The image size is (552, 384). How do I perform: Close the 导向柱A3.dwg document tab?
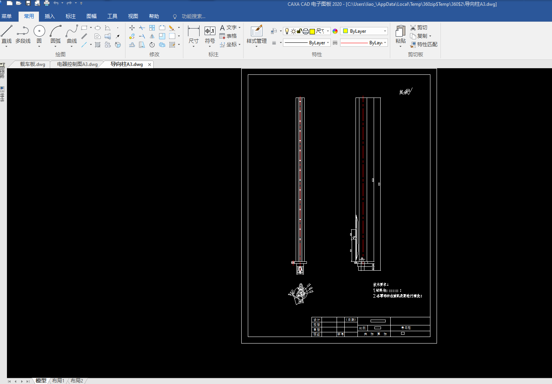click(x=149, y=64)
